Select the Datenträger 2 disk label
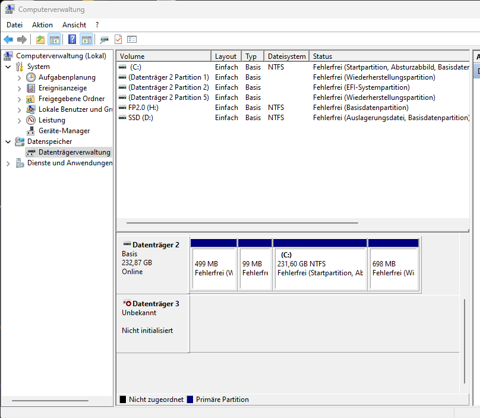 [x=153, y=264]
